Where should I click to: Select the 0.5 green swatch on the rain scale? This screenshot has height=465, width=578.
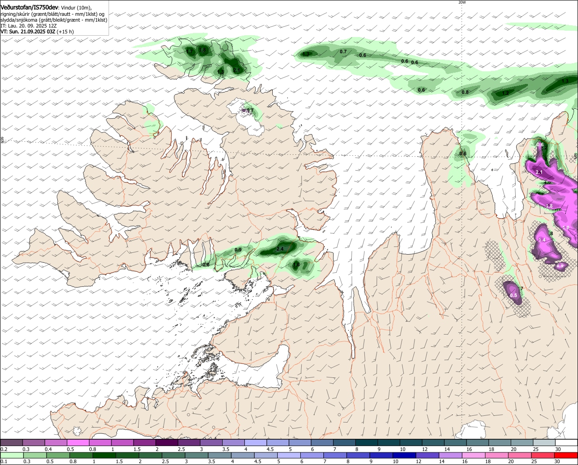coord(59,455)
